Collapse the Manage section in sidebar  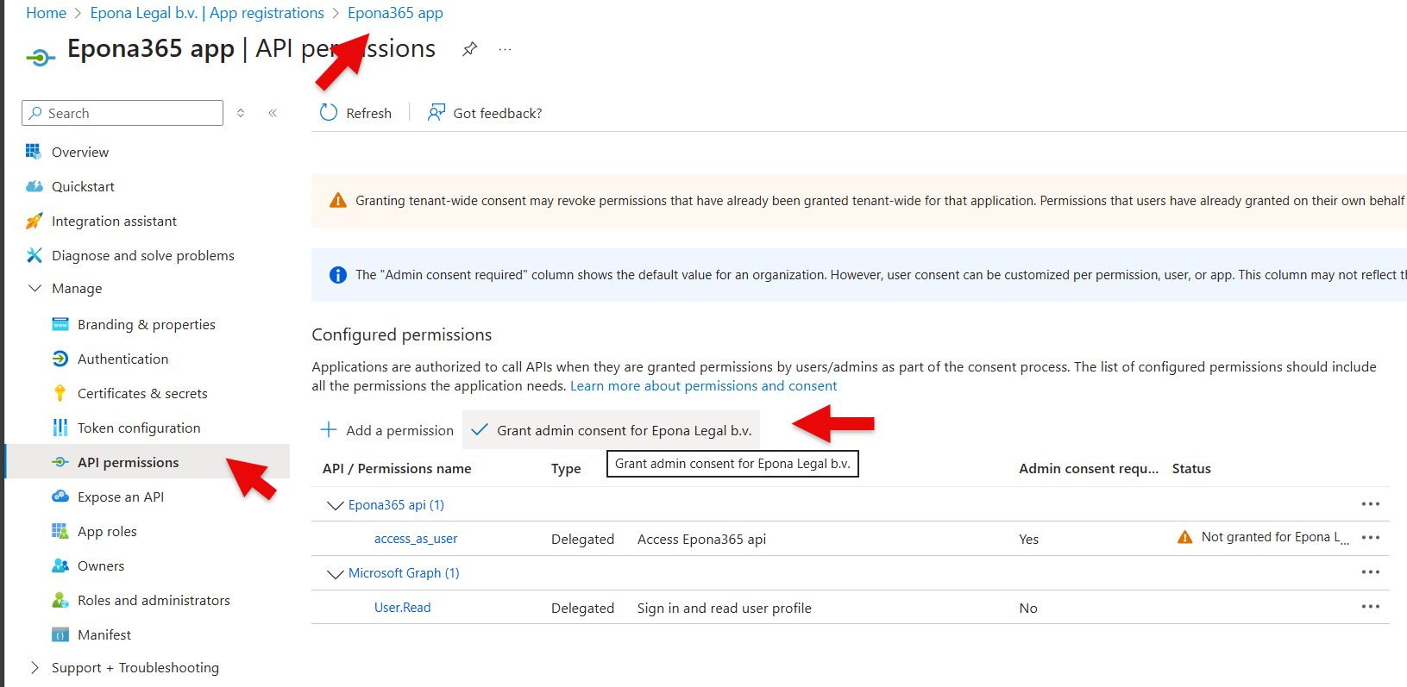click(35, 289)
